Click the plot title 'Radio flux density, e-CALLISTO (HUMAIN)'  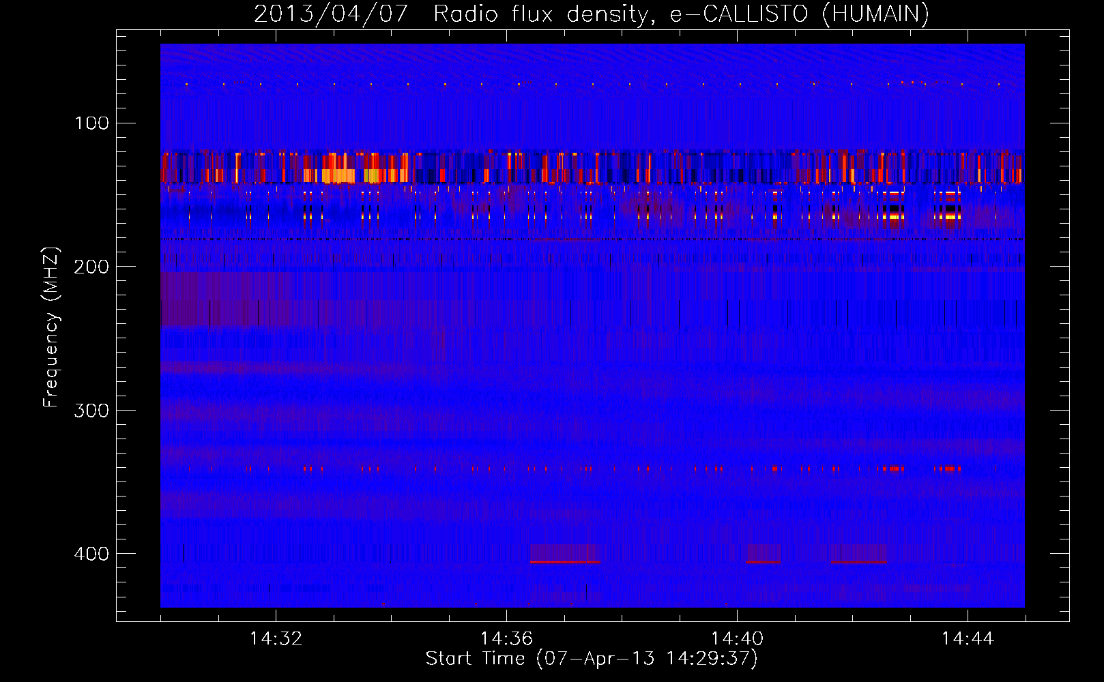681,14
